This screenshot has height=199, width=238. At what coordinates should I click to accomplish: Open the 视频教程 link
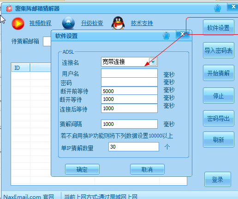(40, 23)
